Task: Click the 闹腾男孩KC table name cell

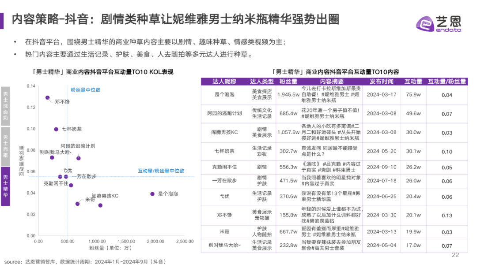Action: (x=224, y=132)
